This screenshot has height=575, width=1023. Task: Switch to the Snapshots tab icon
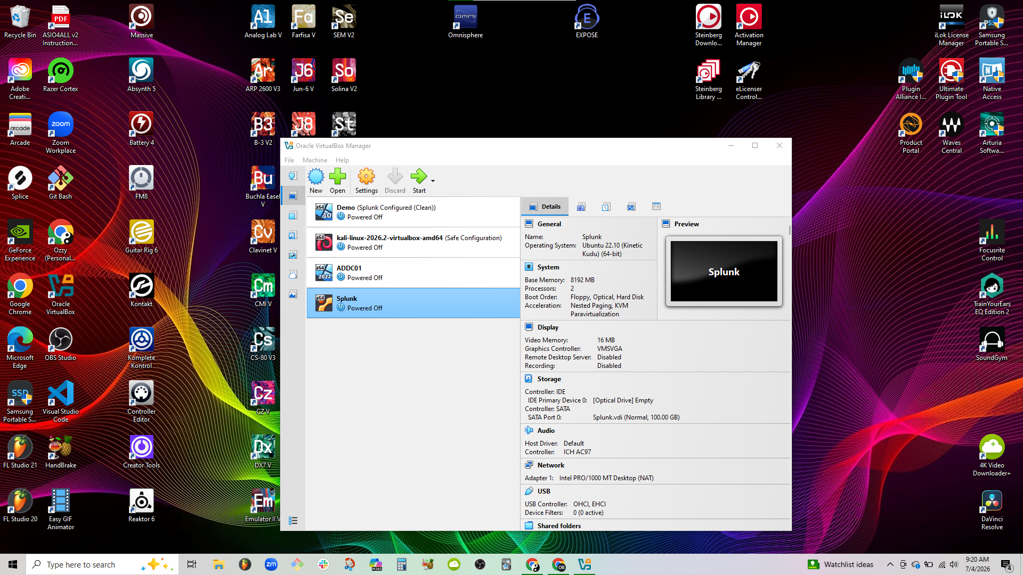[x=581, y=207]
